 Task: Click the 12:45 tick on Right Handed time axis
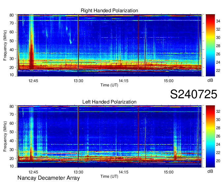[33, 81]
